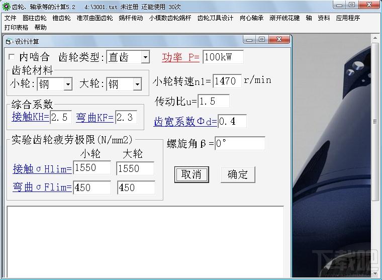Click the green gear application icon in title bar

coord(7,7)
